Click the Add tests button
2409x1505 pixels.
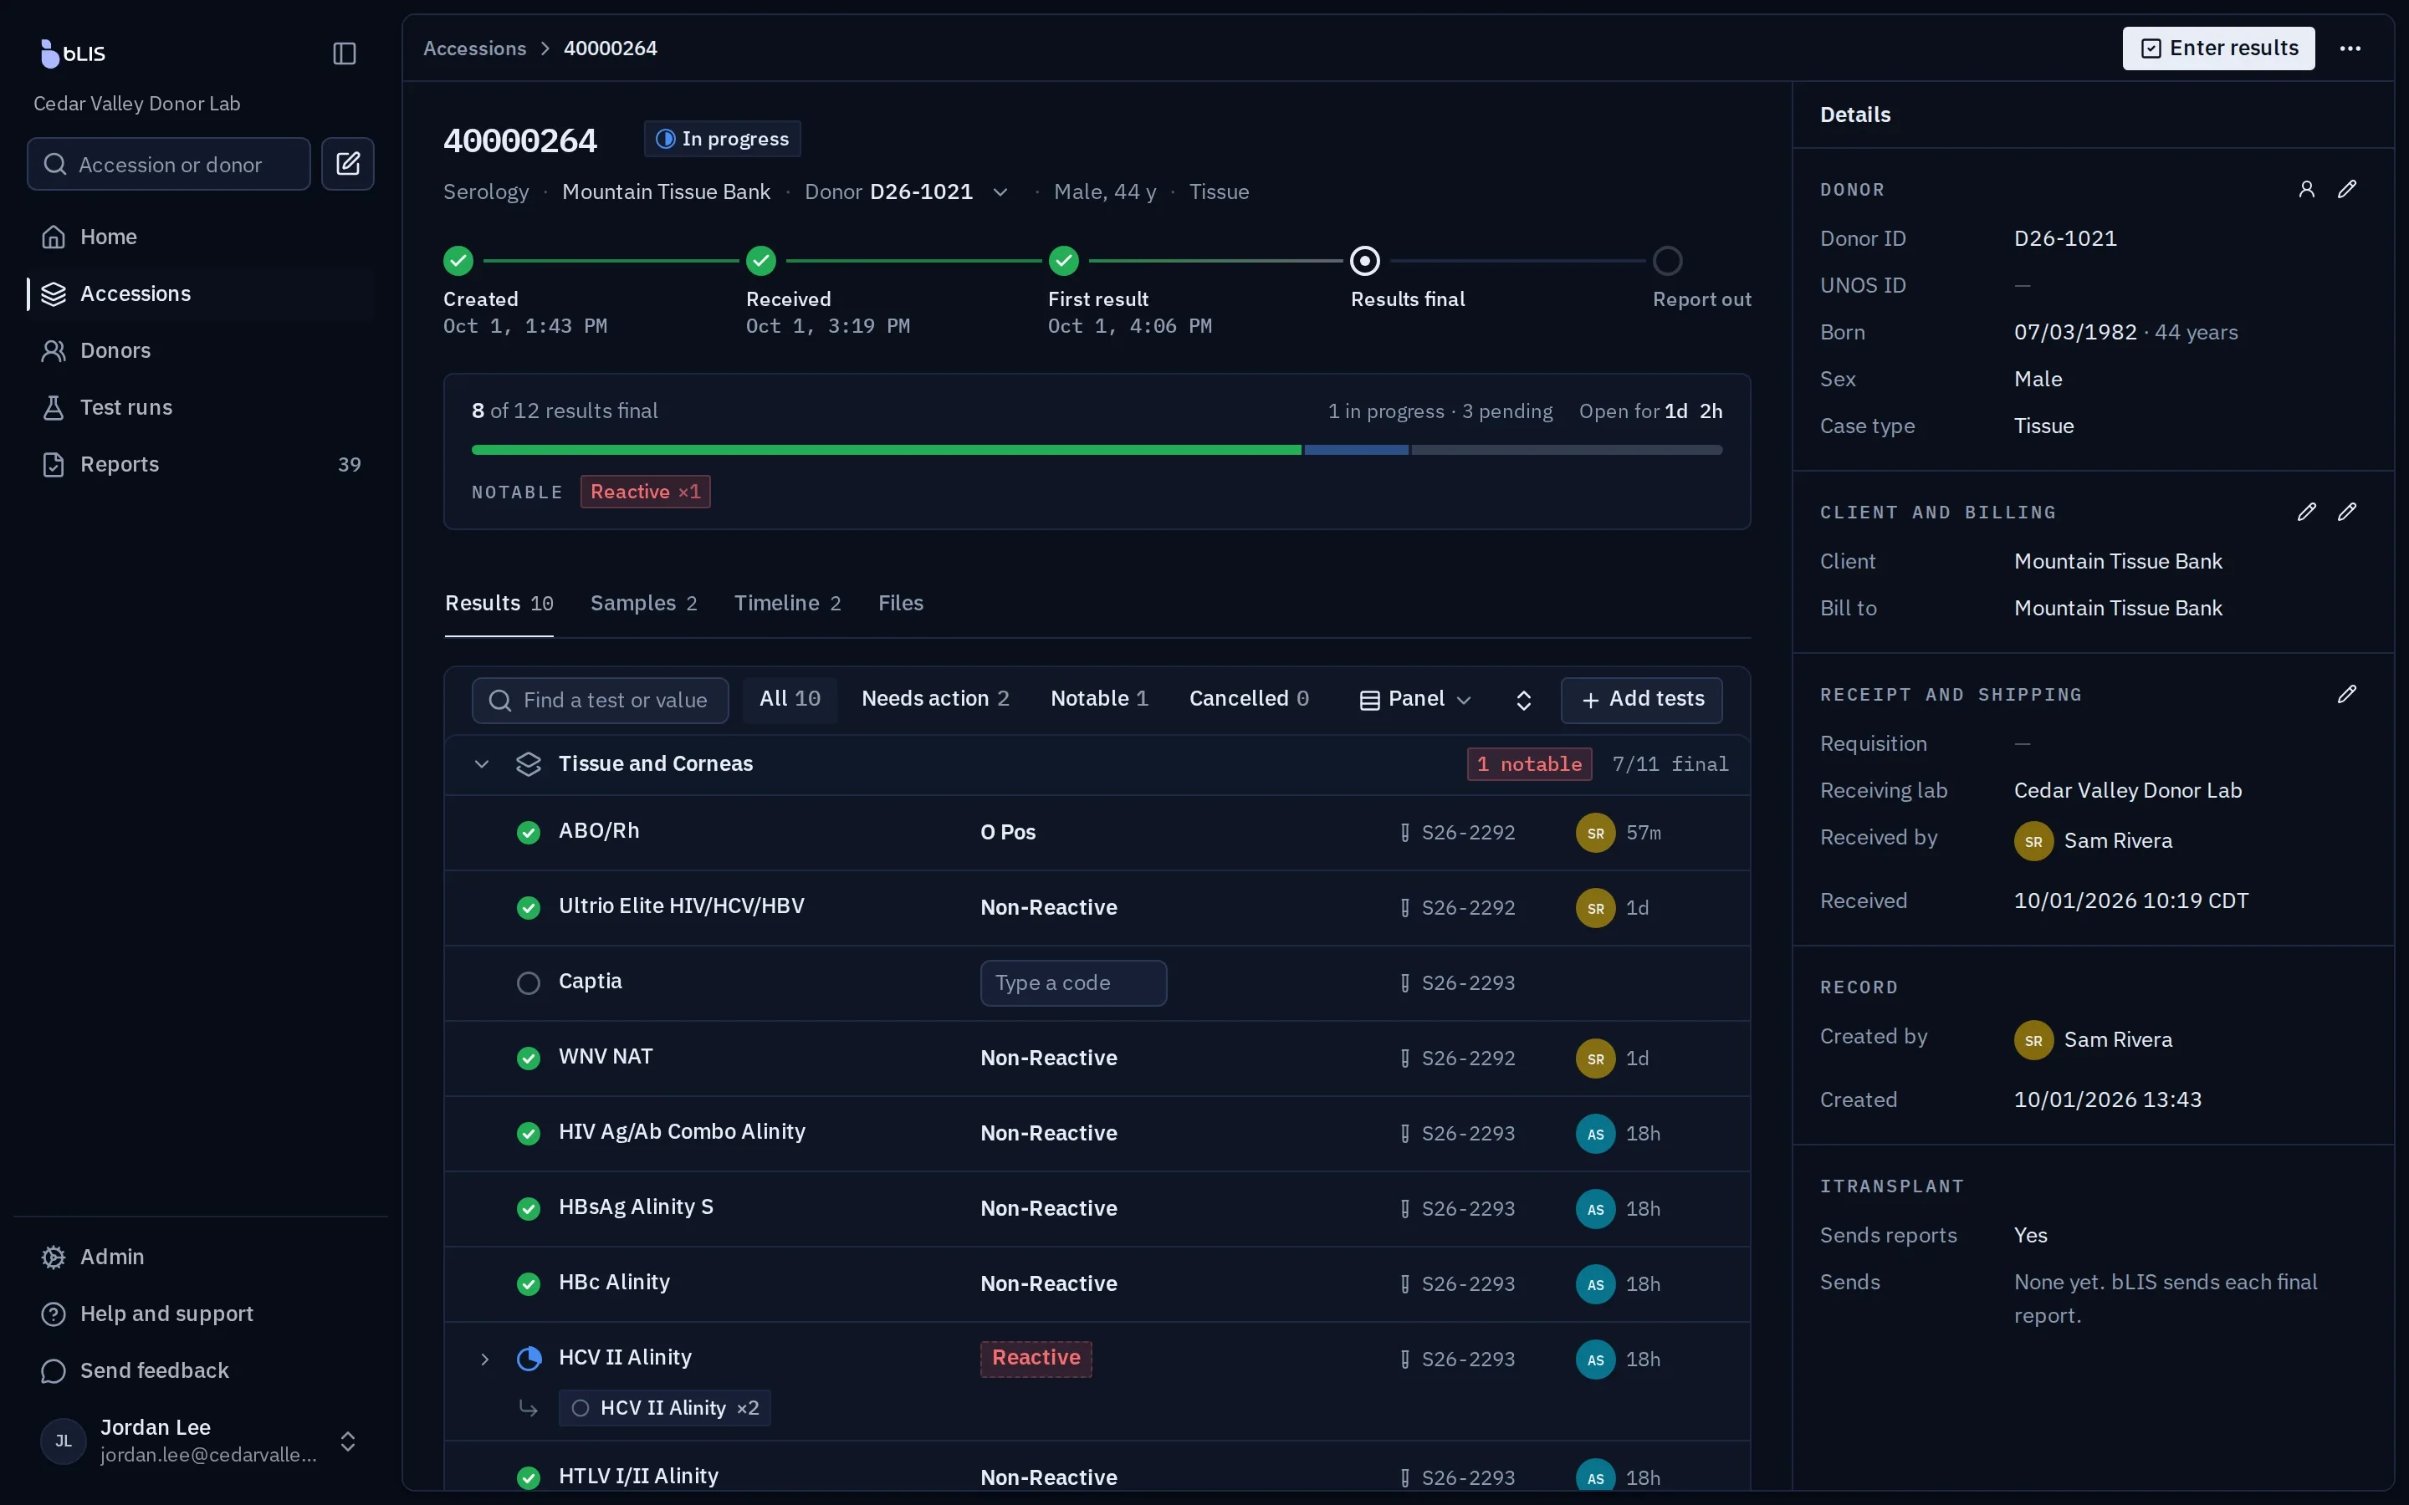coord(1641,700)
